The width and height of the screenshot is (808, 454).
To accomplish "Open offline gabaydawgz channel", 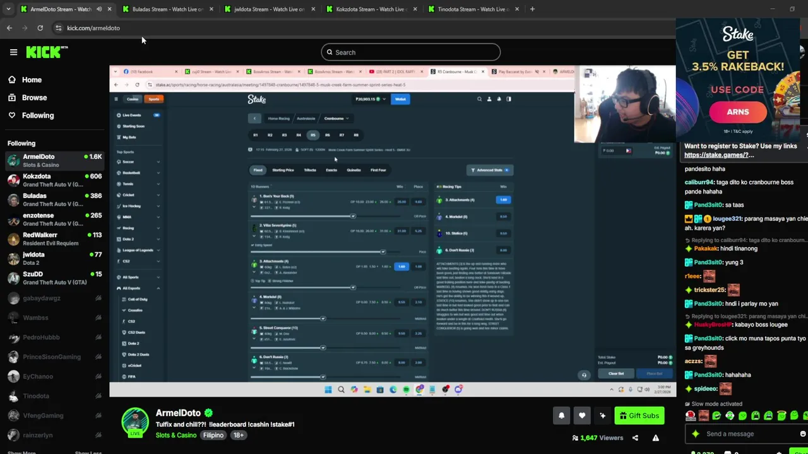I will pyautogui.click(x=54, y=298).
